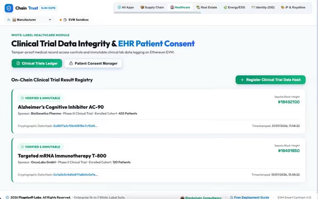Click data hash 0x89f7a2c10b42918e7c10d9...
Screen dimensions: 318x199
(x=75, y=126)
